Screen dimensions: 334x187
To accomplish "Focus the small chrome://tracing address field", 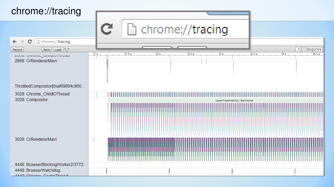I will (x=65, y=42).
